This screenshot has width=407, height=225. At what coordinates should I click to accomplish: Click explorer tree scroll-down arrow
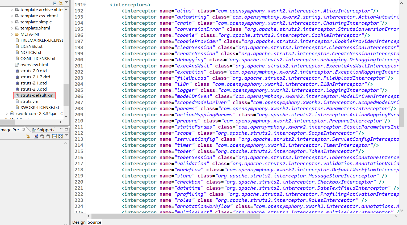[66, 116]
